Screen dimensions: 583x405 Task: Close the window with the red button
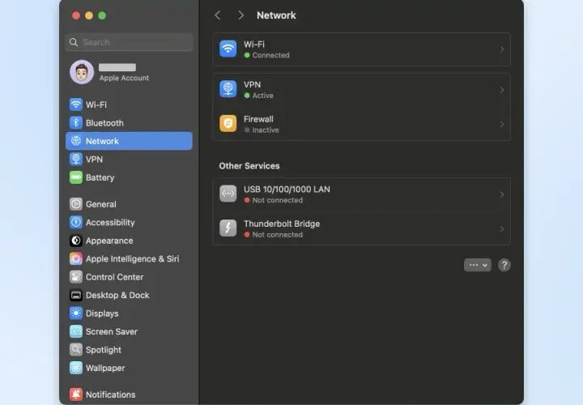coord(76,15)
